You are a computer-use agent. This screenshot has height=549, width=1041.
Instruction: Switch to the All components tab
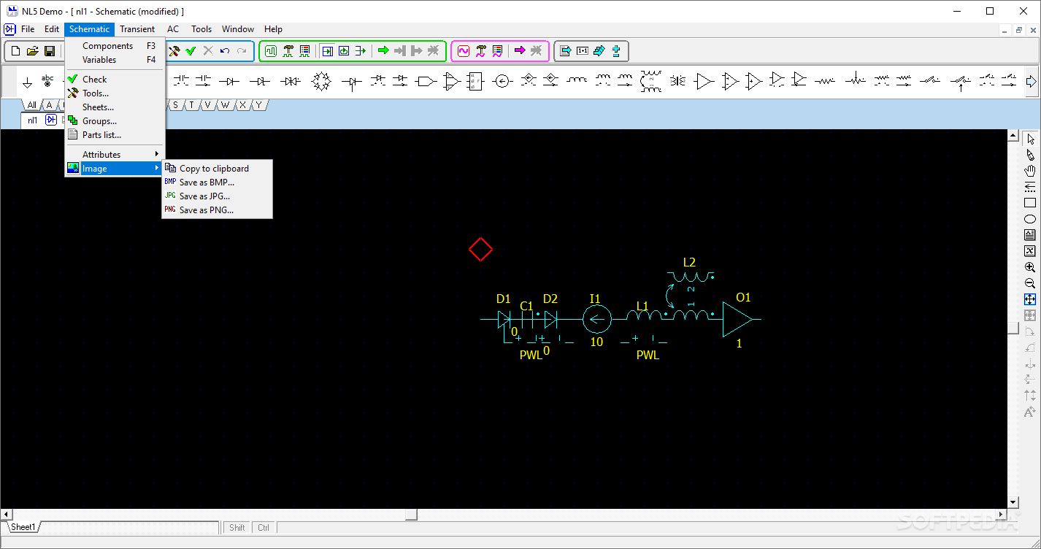click(x=31, y=105)
